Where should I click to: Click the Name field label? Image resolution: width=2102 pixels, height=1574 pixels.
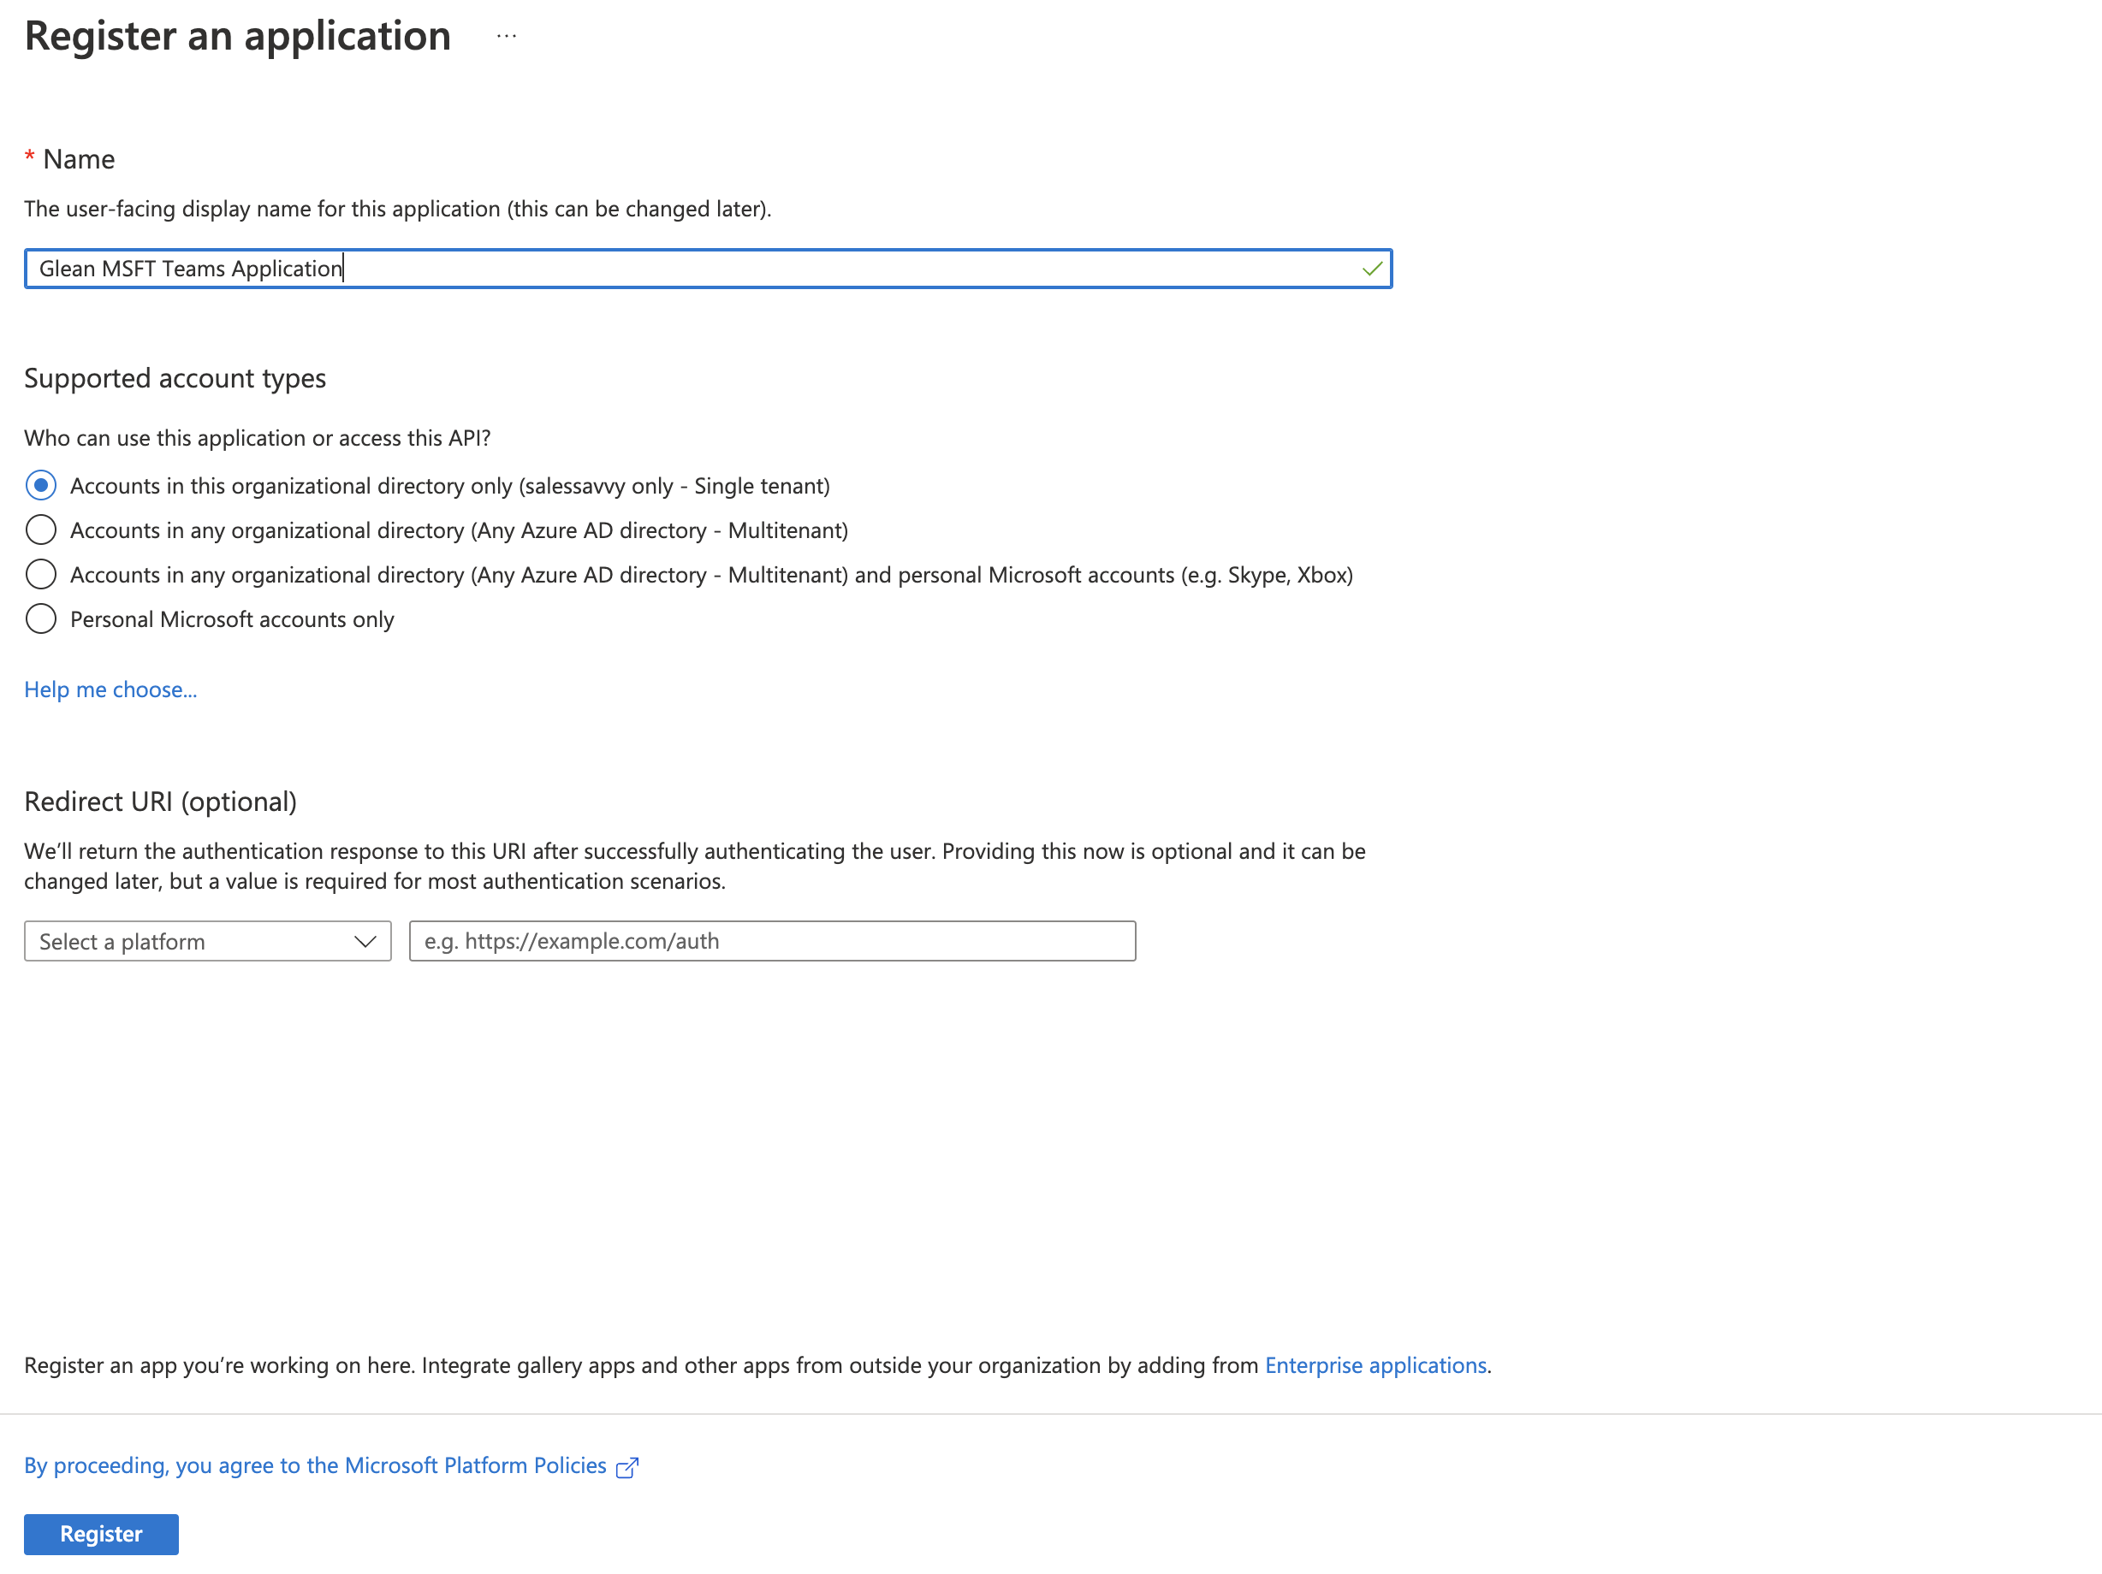(79, 160)
